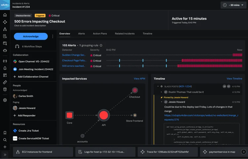
Task: Click the alerts bell sidebar icon
Action: pyautogui.click(x=5, y=68)
